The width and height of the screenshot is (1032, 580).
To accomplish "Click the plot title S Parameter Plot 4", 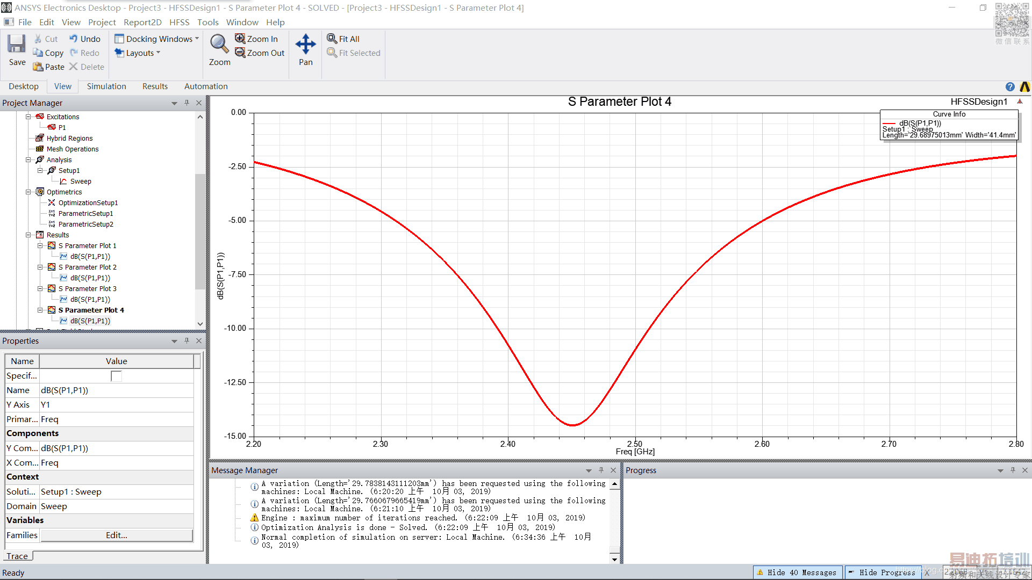I will point(620,102).
